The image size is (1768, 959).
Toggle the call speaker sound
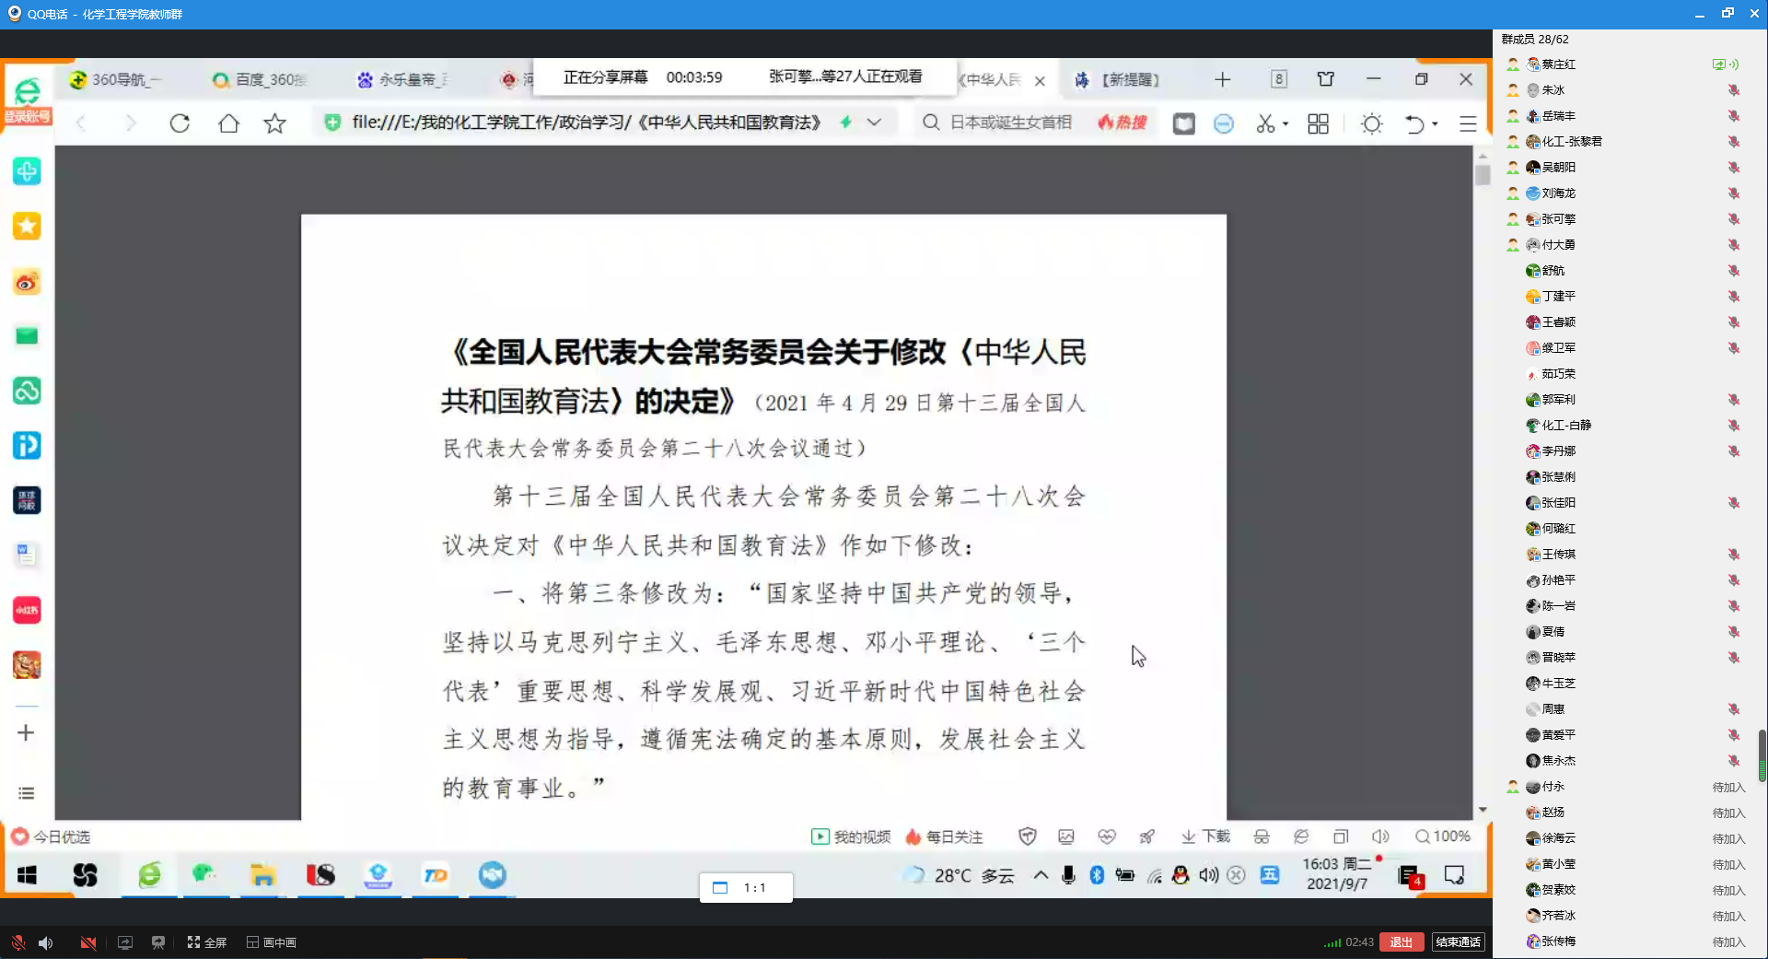46,942
